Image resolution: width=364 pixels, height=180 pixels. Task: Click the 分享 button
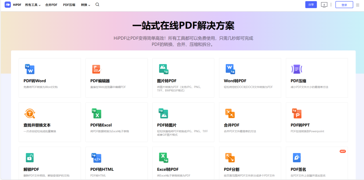coord(311,5)
